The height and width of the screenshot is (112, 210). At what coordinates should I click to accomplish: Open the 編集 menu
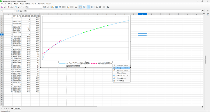tap(10, 4)
